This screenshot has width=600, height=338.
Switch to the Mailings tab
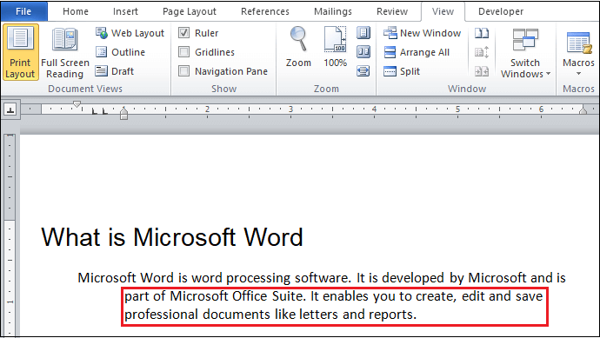[333, 11]
